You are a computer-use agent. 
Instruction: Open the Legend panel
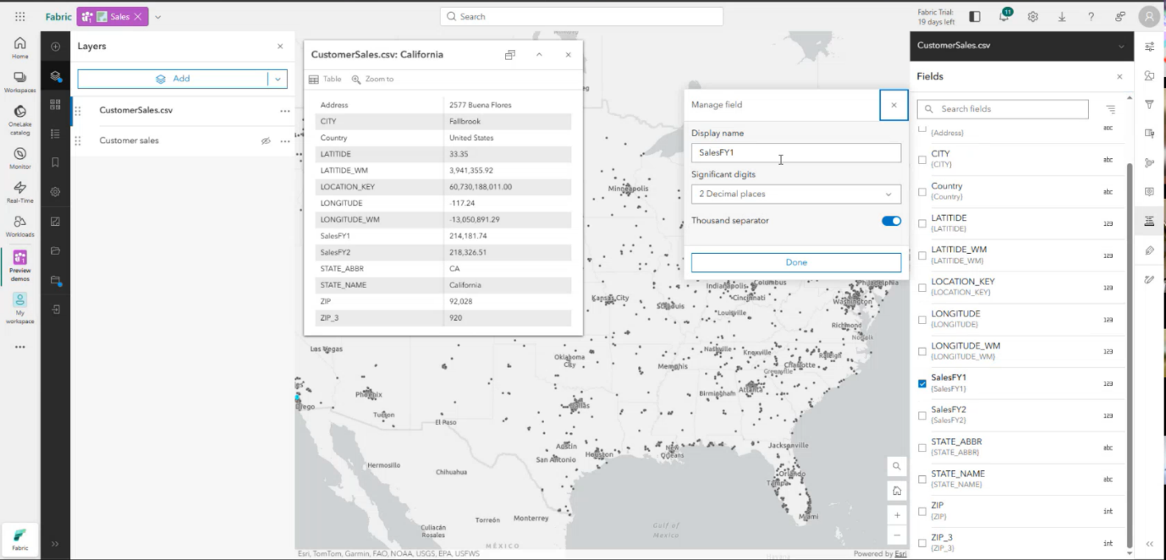pos(55,134)
